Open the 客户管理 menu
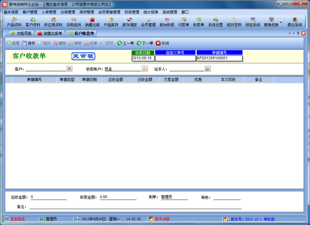This screenshot has width=310, height=225. (30, 12)
